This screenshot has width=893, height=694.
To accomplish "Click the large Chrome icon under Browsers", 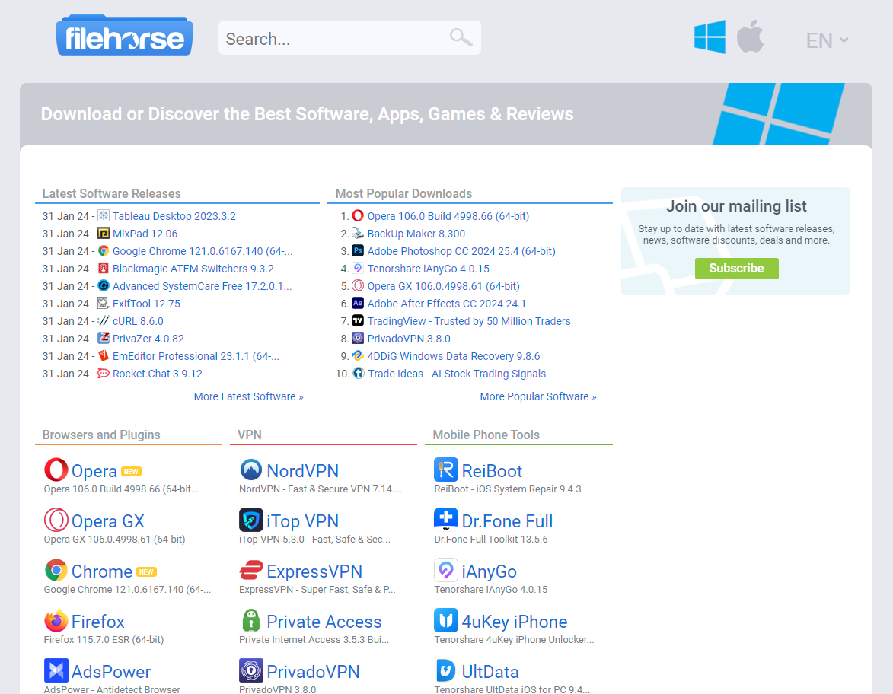I will 56,570.
